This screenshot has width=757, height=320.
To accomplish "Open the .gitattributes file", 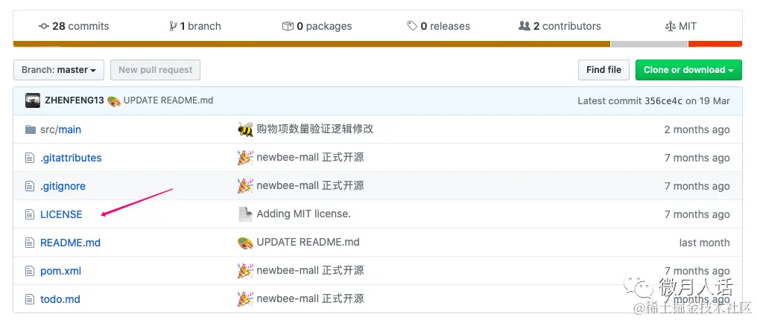I will tap(71, 158).
